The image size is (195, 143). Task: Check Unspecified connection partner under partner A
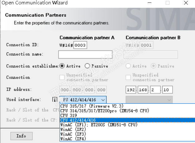point(62,78)
